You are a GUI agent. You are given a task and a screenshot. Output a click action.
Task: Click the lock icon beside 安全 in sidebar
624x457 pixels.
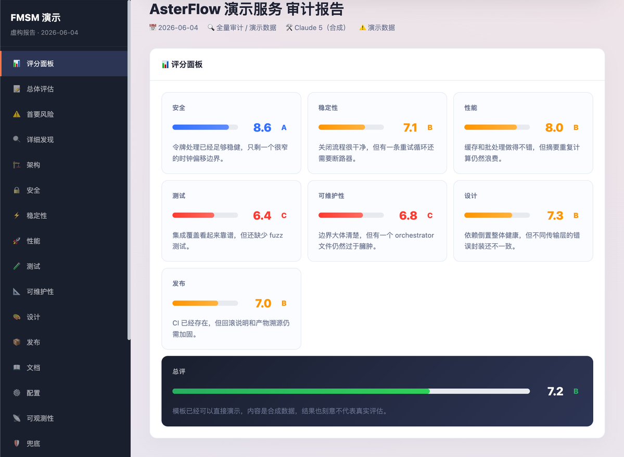[16, 190]
